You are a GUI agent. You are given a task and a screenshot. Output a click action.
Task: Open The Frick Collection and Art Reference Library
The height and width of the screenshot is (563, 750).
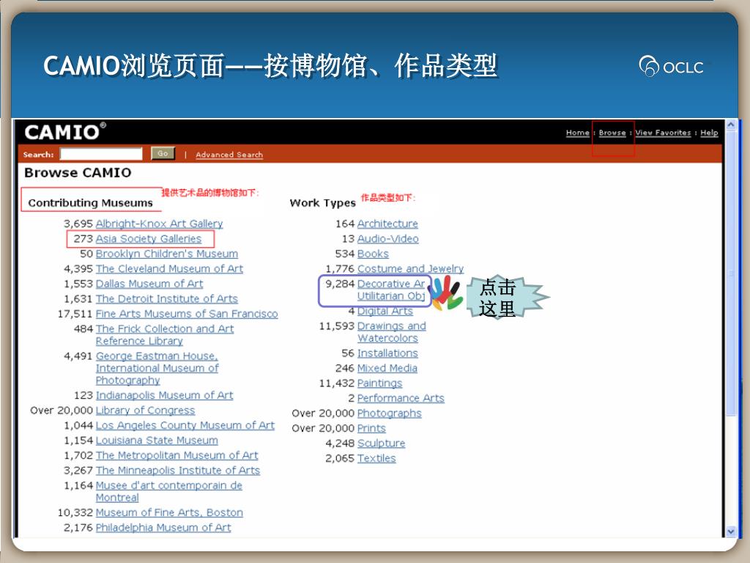165,334
